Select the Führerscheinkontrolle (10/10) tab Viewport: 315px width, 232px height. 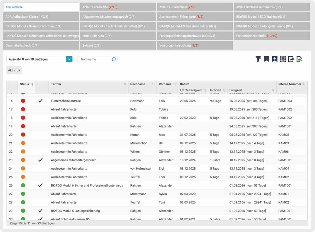coord(272,36)
